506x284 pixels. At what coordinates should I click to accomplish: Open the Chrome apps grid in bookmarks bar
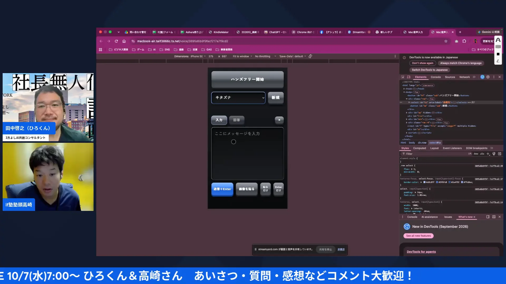(100, 49)
